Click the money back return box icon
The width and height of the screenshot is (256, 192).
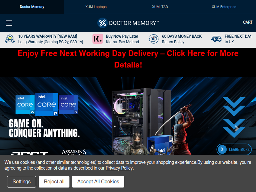[x=154, y=39]
